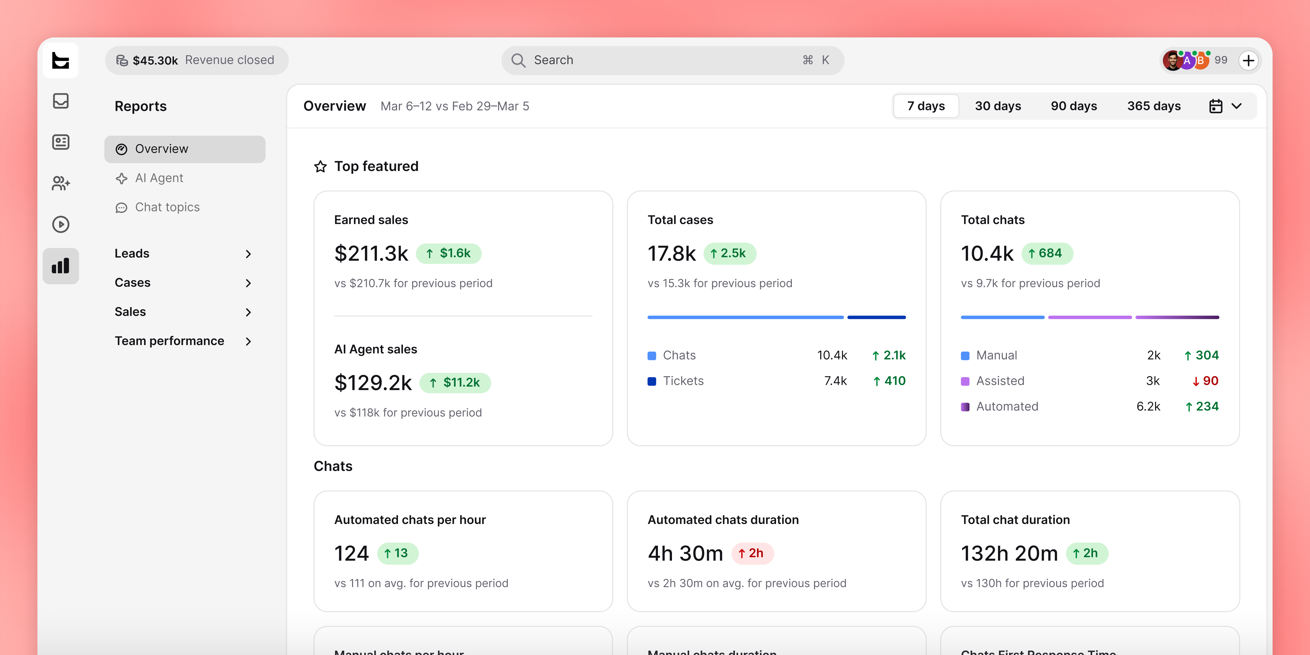Open the bar-chart reports sidebar icon
The image size is (1310, 655).
61,266
